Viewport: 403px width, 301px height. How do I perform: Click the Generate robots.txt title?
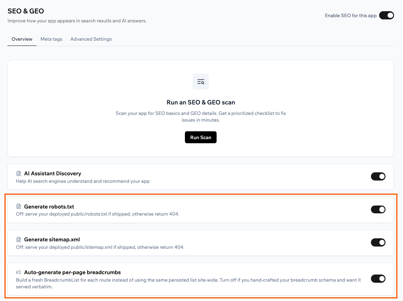pos(49,207)
